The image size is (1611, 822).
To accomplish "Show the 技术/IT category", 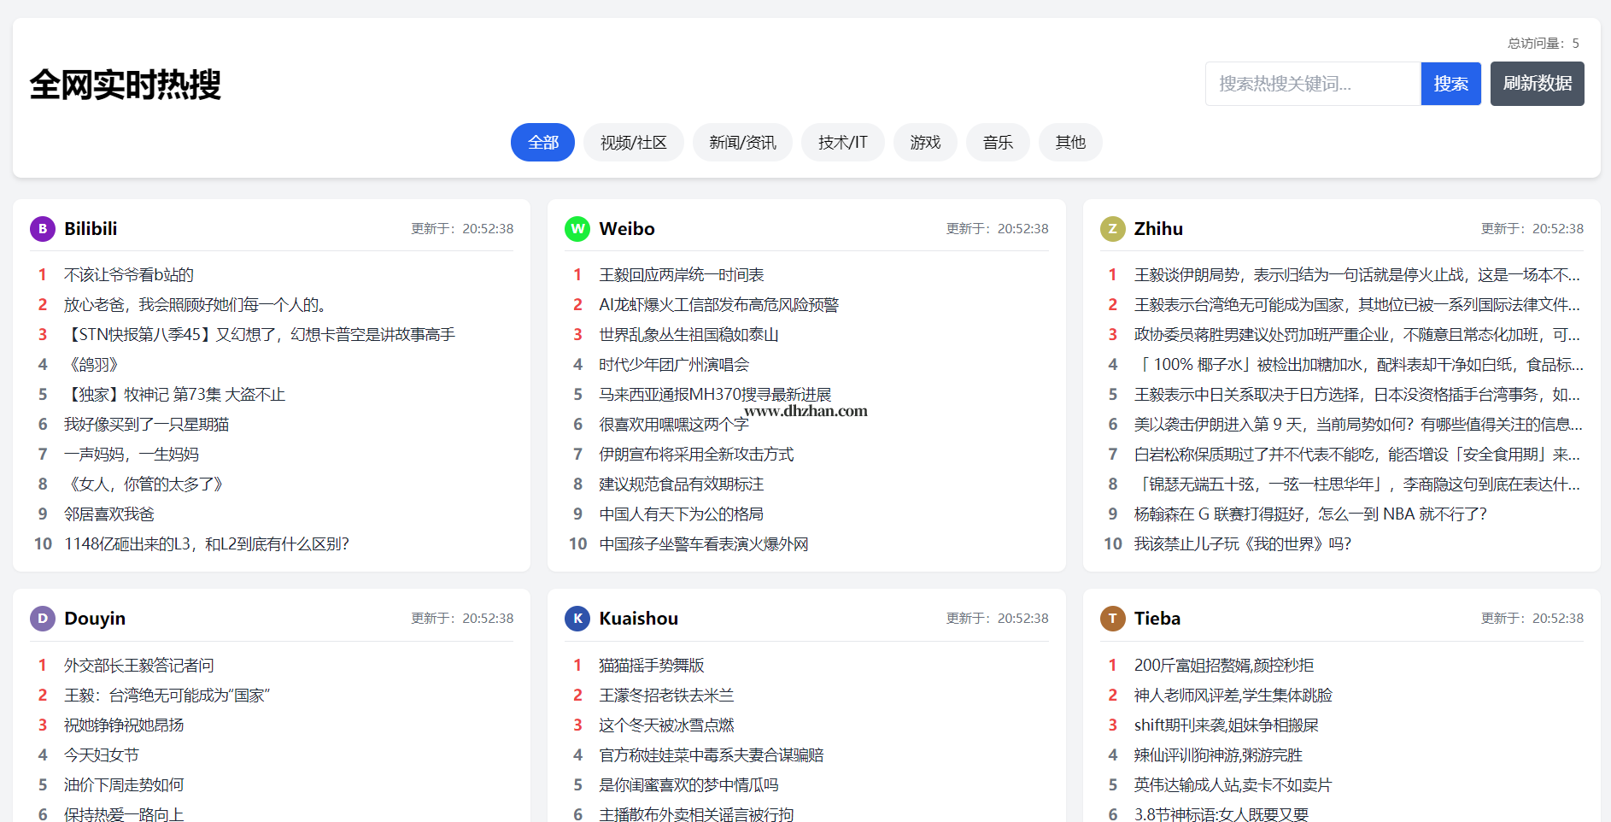I will coord(842,143).
